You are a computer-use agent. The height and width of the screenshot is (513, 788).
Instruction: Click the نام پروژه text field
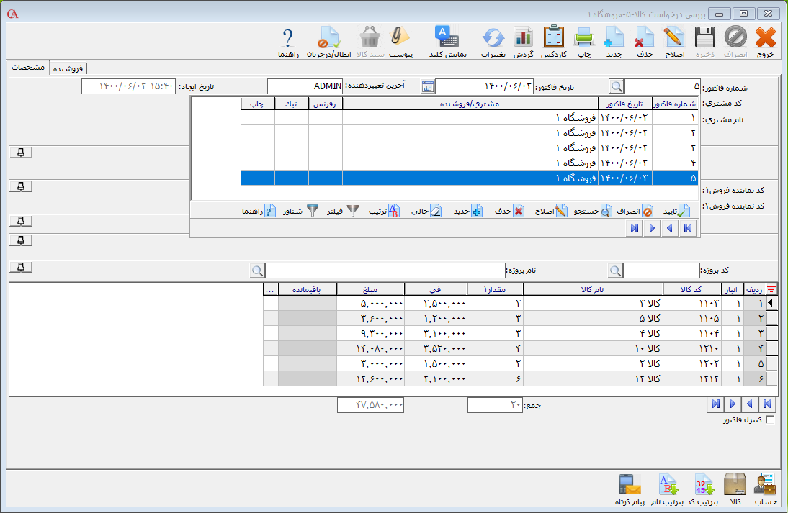[384, 271]
